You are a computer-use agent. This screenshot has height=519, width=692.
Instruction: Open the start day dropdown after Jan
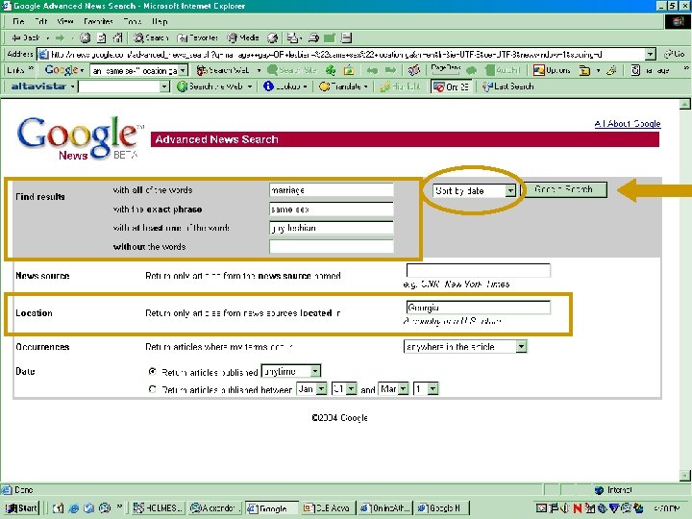[x=344, y=389]
